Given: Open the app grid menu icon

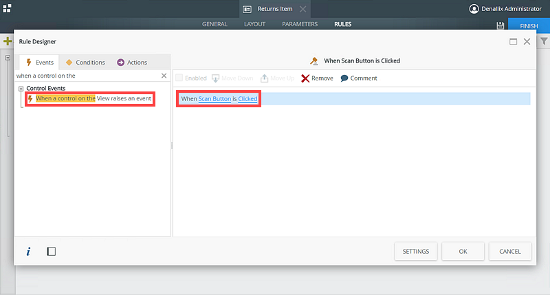Looking at the screenshot, I should coord(7,8).
